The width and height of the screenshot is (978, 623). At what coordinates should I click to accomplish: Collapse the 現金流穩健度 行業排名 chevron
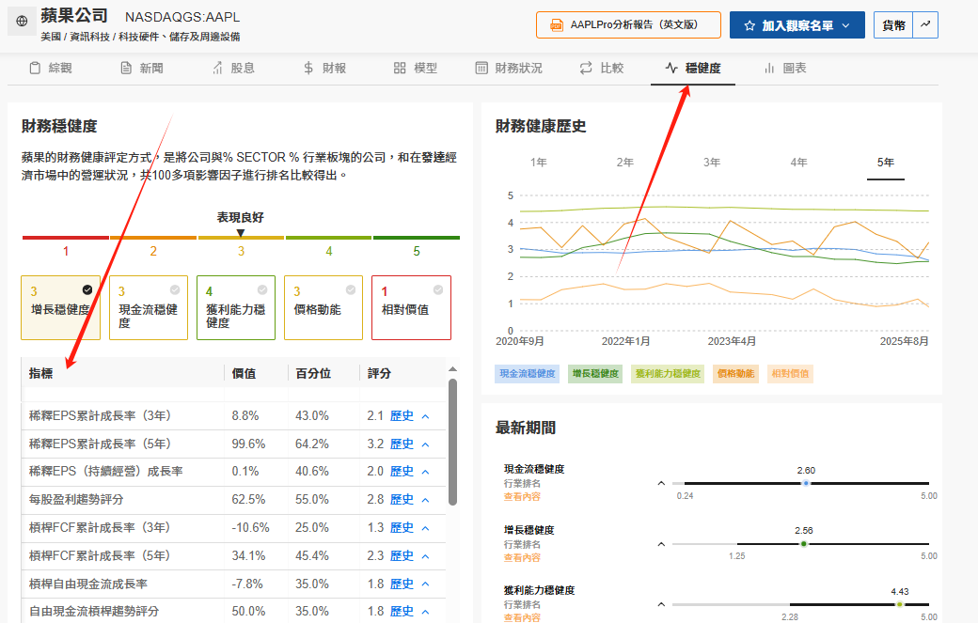click(x=661, y=483)
